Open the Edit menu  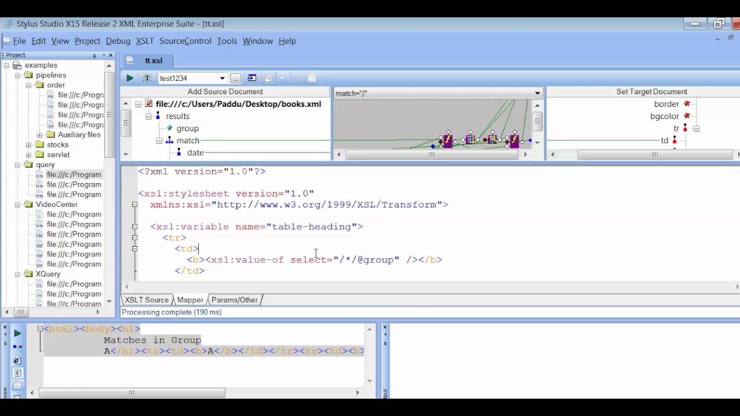point(39,41)
